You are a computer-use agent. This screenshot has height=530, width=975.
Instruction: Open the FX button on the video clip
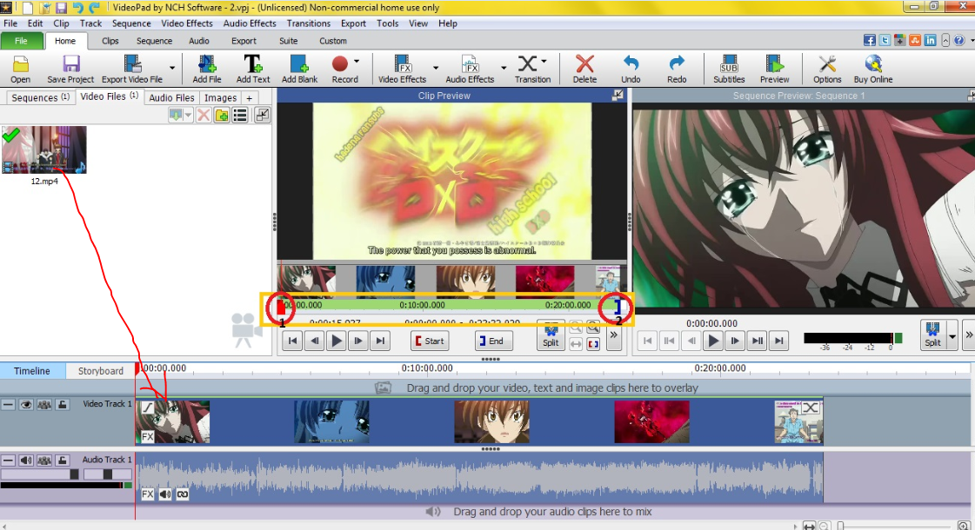[147, 437]
